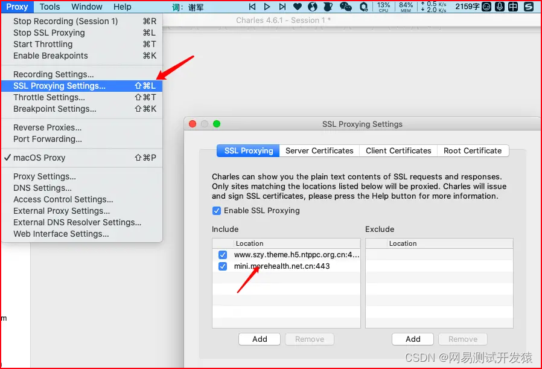Choose Stop Recording (Session 1)
Viewport: 542px width, 369px height.
point(81,21)
